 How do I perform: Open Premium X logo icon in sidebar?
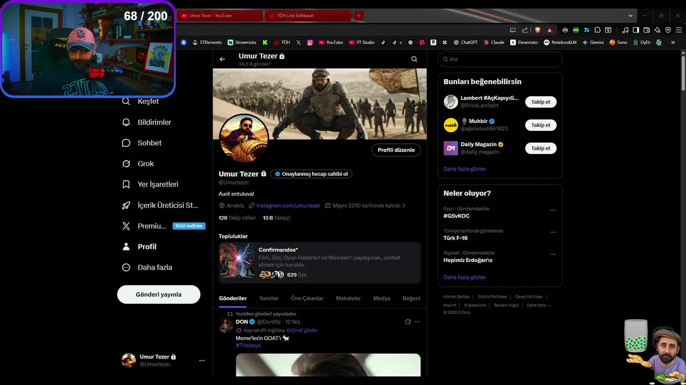pyautogui.click(x=126, y=226)
